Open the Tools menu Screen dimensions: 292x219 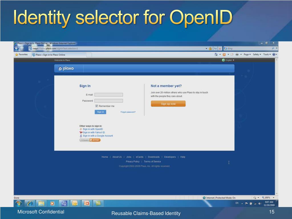(267, 54)
